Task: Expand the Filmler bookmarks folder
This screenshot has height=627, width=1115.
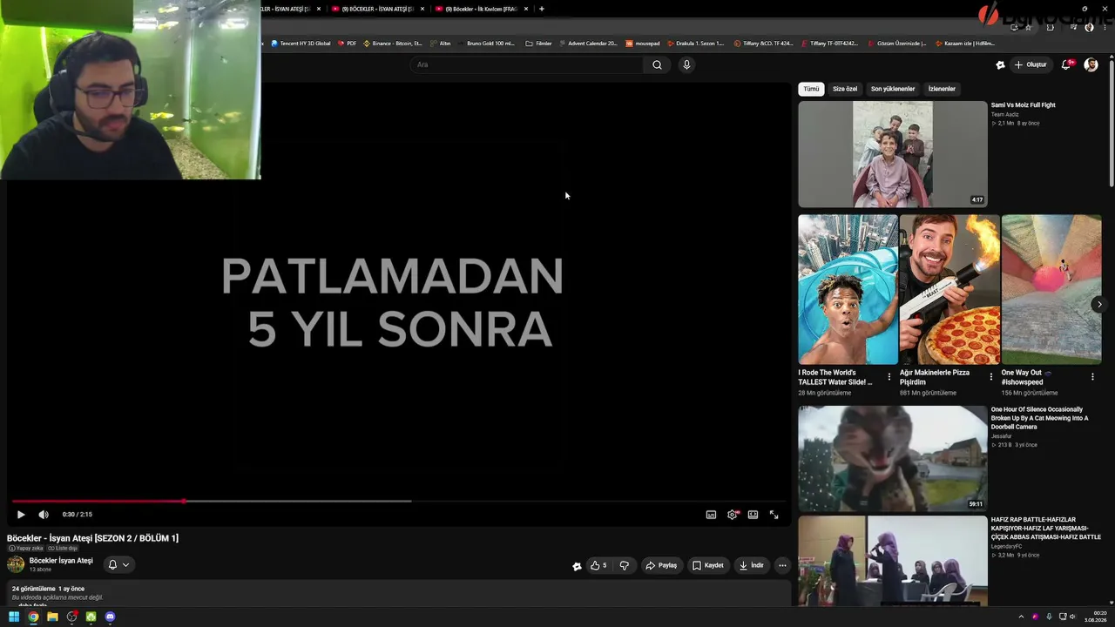Action: point(538,43)
